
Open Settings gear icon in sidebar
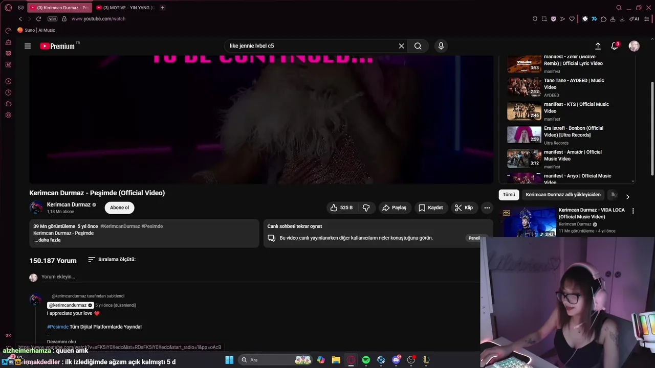[8, 115]
